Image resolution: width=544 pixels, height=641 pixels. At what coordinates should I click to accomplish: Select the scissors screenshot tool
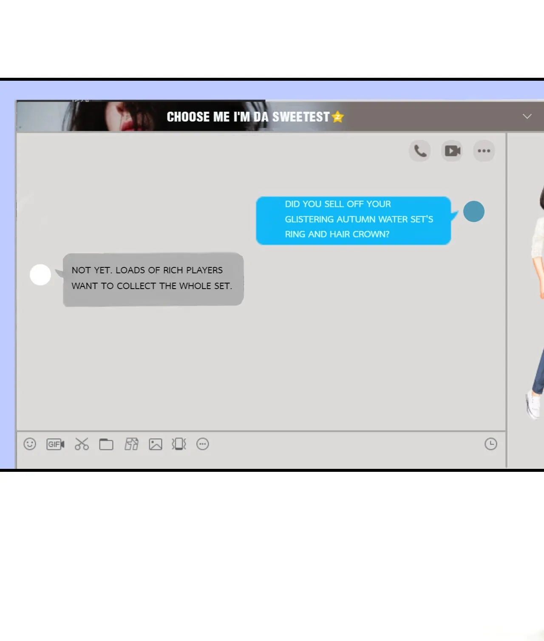(82, 444)
